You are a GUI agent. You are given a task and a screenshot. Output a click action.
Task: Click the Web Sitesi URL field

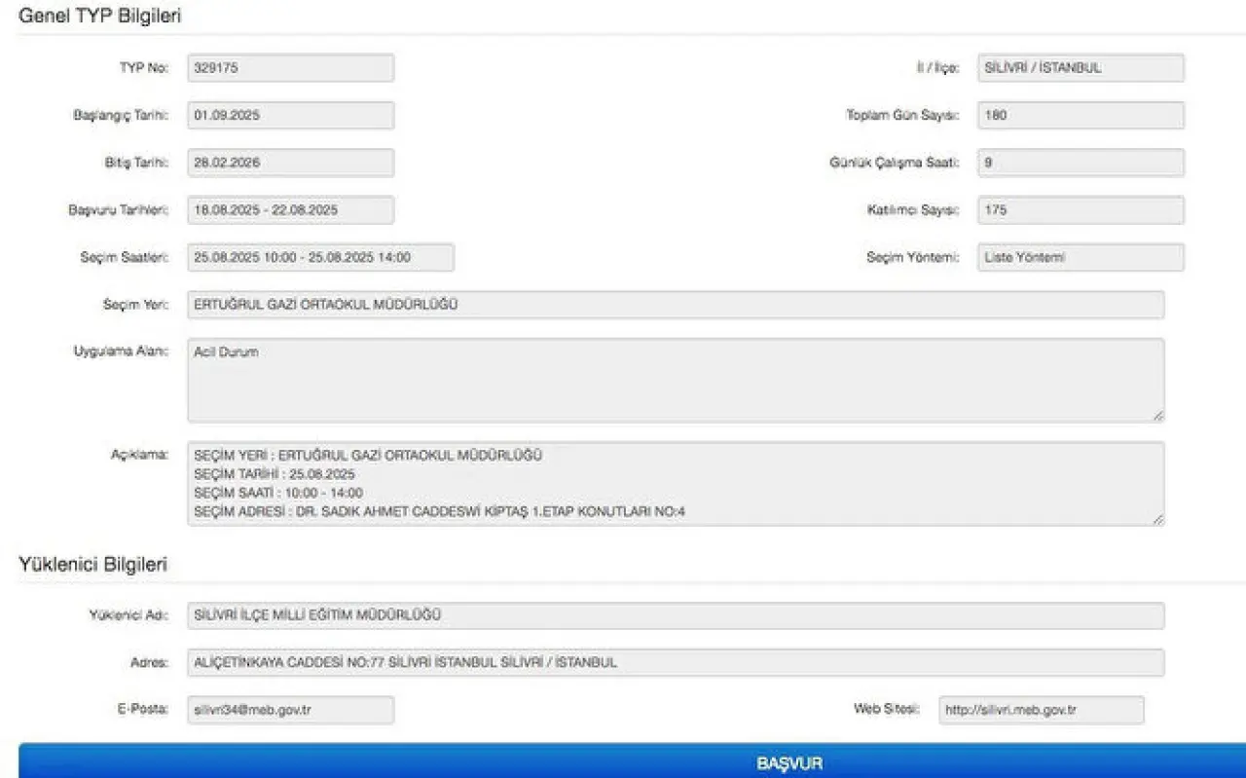[x=1041, y=710]
